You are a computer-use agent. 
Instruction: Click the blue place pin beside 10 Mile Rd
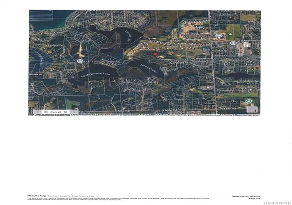pos(233,43)
